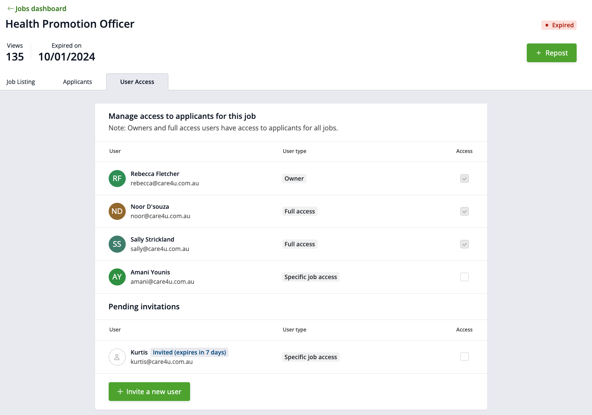Tick the access checkbox for Kurtis
This screenshot has width=592, height=415.
464,357
